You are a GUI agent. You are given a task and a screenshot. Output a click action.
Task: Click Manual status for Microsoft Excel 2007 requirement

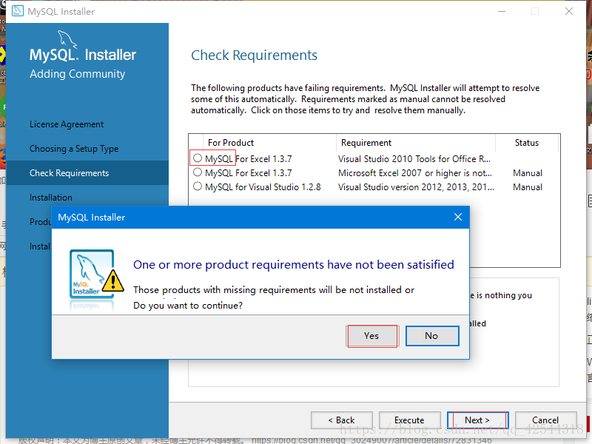528,173
